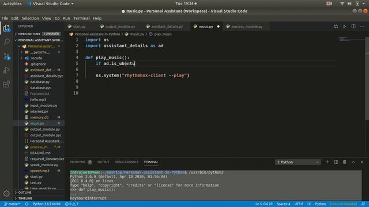
Task: Open errors and warnings count in status bar
Action: click(x=71, y=204)
